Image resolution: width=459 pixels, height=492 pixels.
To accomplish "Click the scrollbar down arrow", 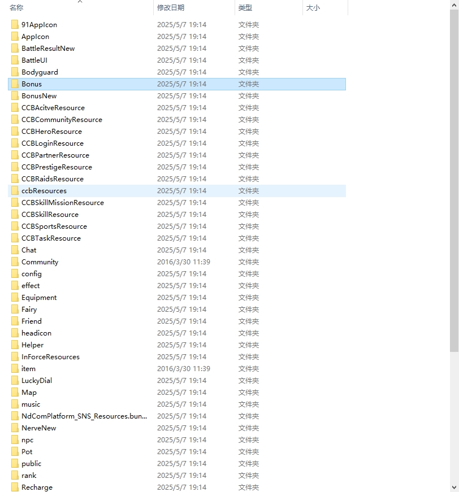I will coord(454,487).
